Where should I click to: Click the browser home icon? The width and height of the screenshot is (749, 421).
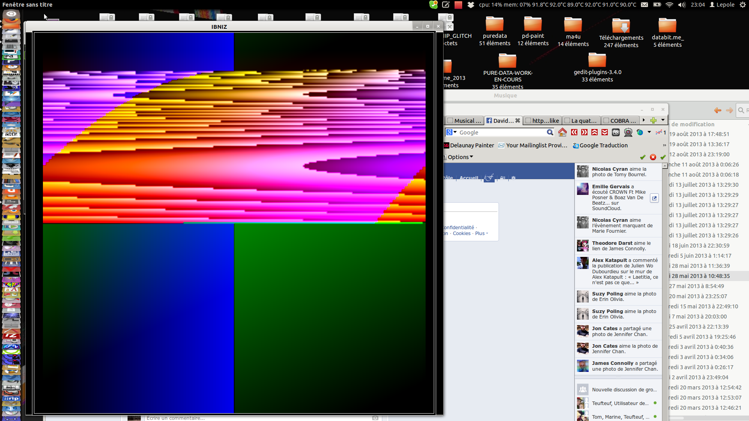point(562,133)
